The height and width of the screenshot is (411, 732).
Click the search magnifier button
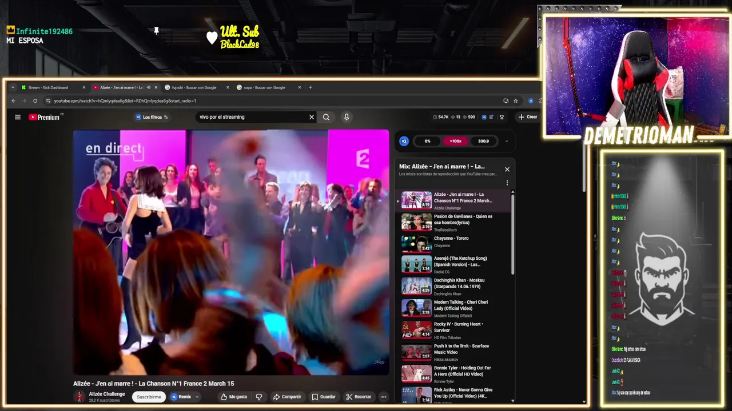pyautogui.click(x=326, y=117)
